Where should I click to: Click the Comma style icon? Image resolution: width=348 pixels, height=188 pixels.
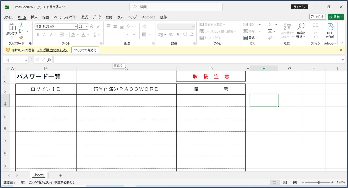[x=177, y=35]
